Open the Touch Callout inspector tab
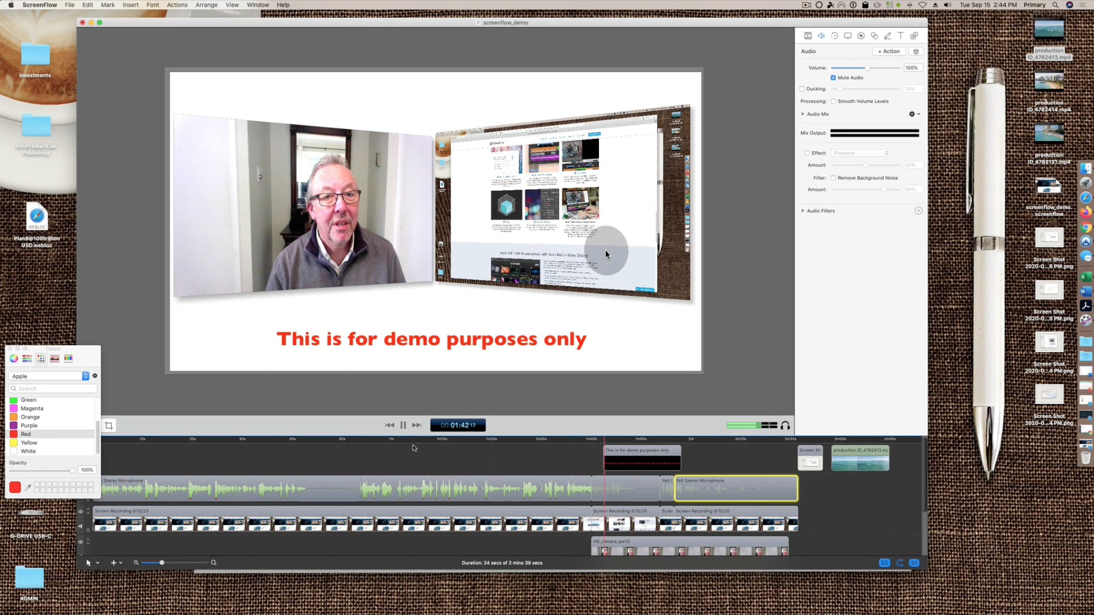The image size is (1094, 615). pos(874,36)
